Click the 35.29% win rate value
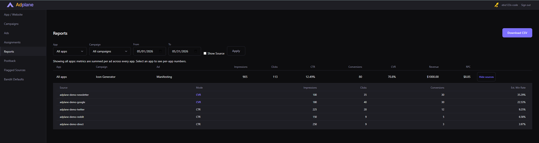The width and height of the screenshot is (539, 143). 521,95
